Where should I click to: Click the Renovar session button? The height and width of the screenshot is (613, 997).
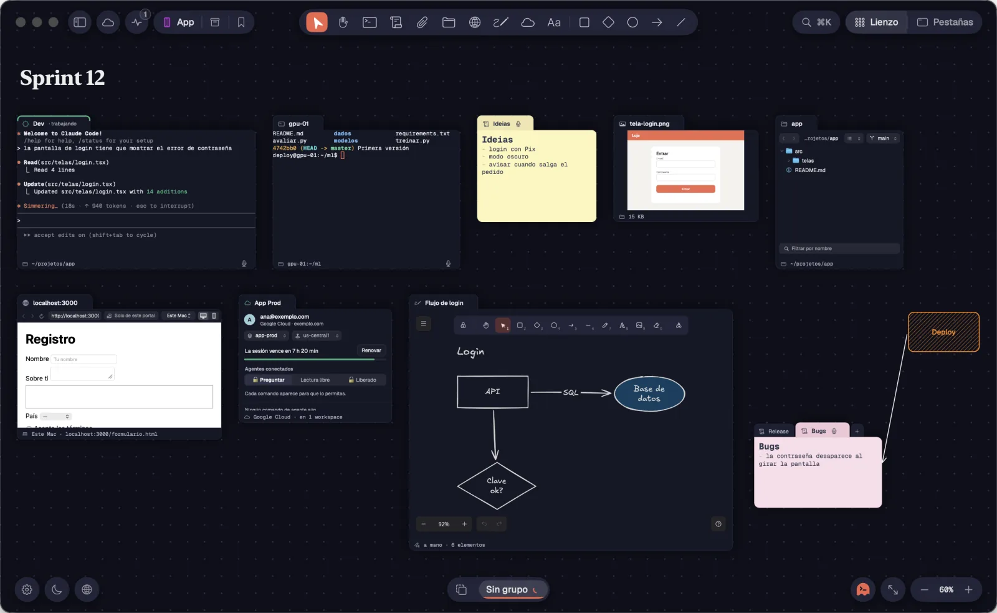pos(371,350)
